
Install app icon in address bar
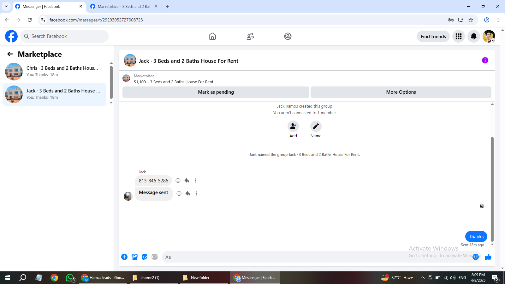pos(461,20)
